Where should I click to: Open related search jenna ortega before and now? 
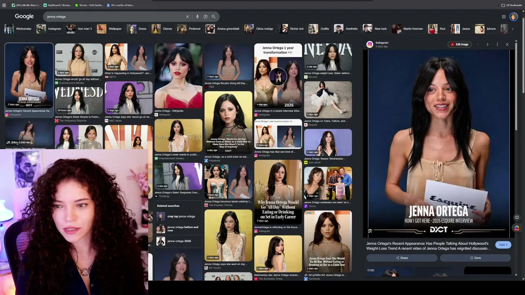click(x=179, y=229)
